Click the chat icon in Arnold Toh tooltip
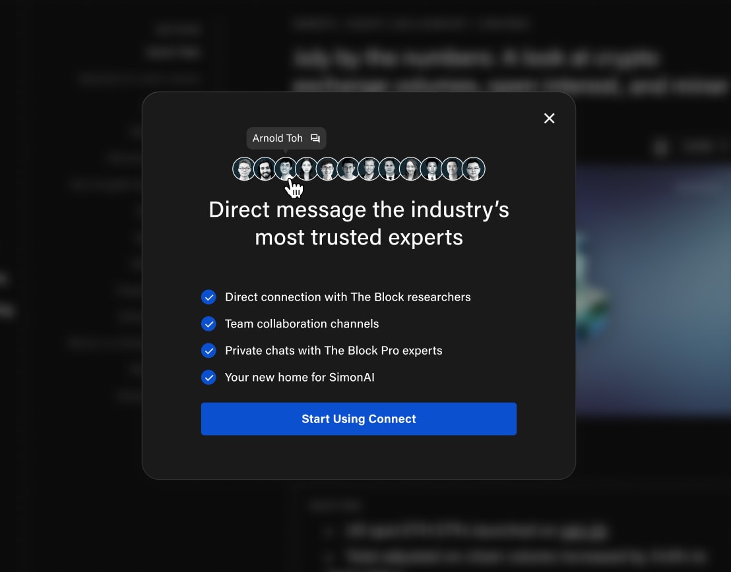 [x=315, y=138]
